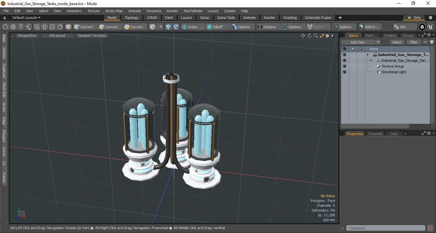Screen dimensions: 436x233
Task: Open the viewport settings gear icon
Action: tap(327, 36)
